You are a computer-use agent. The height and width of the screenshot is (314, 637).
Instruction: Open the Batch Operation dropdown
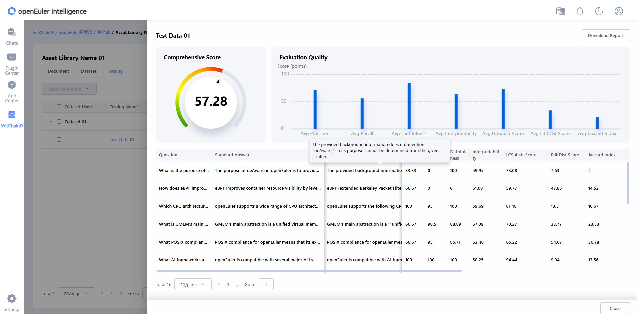click(x=69, y=89)
